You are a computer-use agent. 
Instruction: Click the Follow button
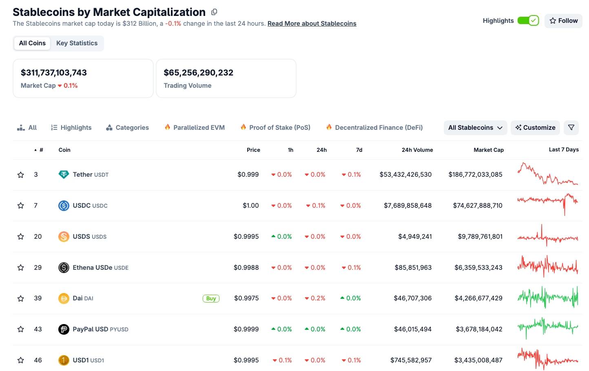pos(563,21)
